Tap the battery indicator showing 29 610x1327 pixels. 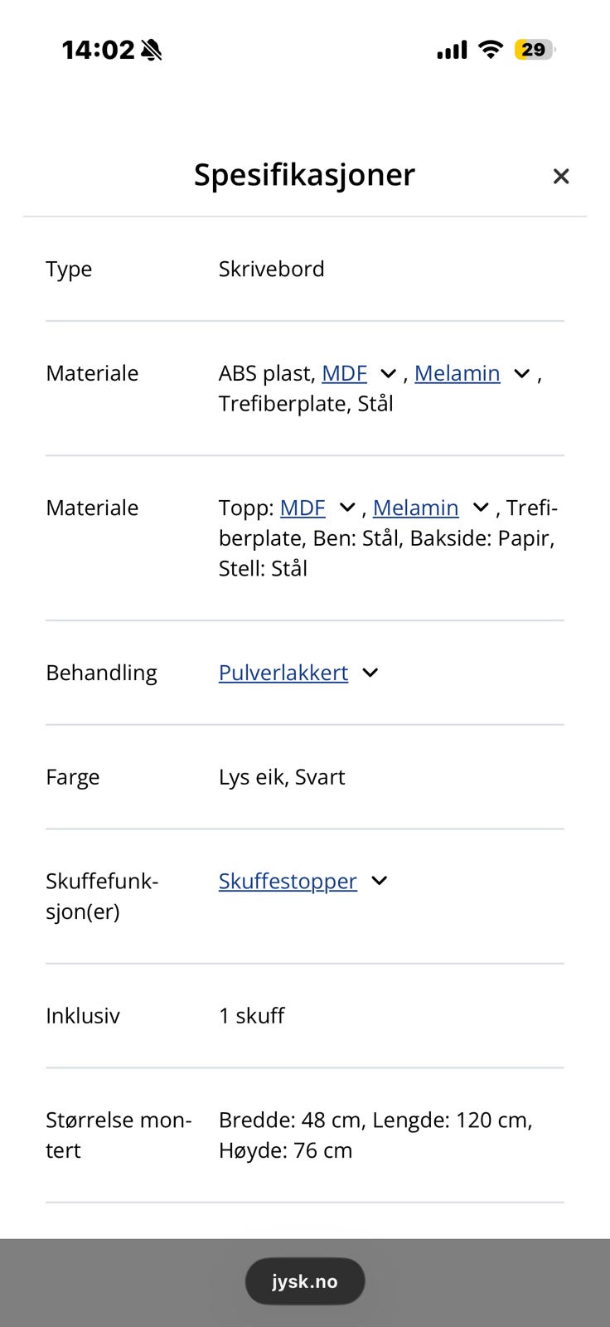coord(534,50)
